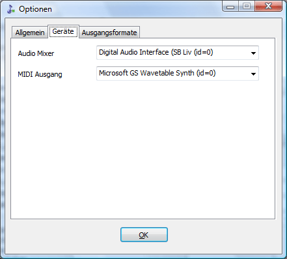This screenshot has height=259, width=287.
Task: Open the Ausgangsformate tab
Action: click(109, 33)
